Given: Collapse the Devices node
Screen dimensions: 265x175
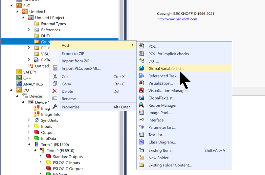Looking at the screenshot, I should click(17, 96).
